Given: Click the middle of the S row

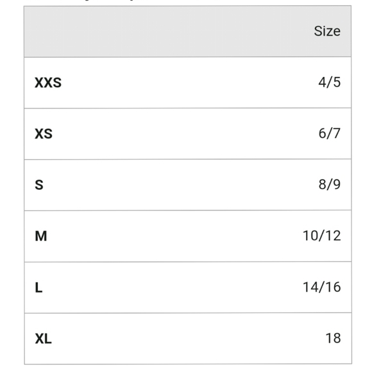Looking at the screenshot, I should pyautogui.click(x=188, y=185).
